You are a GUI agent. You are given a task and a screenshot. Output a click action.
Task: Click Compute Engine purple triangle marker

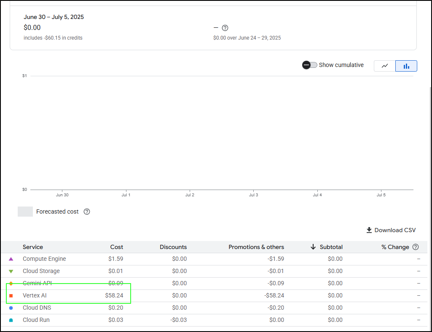coord(11,259)
